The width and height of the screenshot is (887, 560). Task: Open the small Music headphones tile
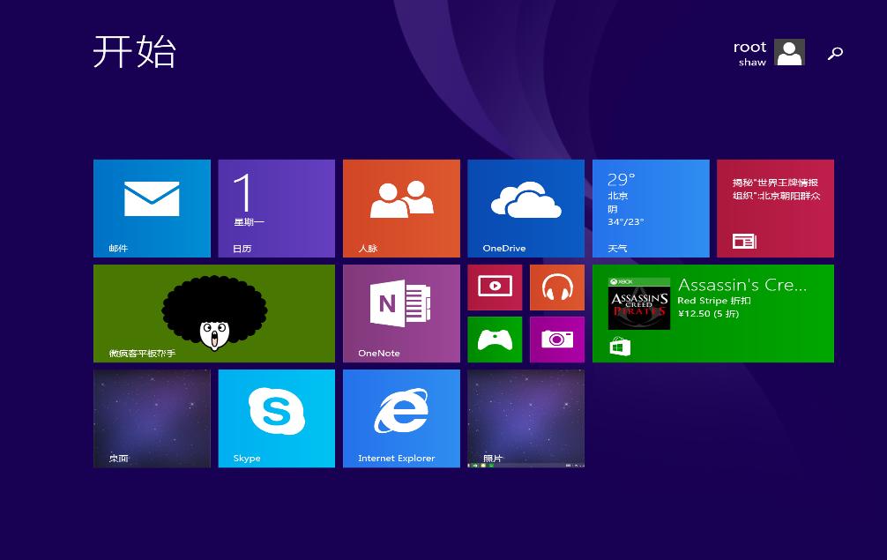(x=557, y=287)
